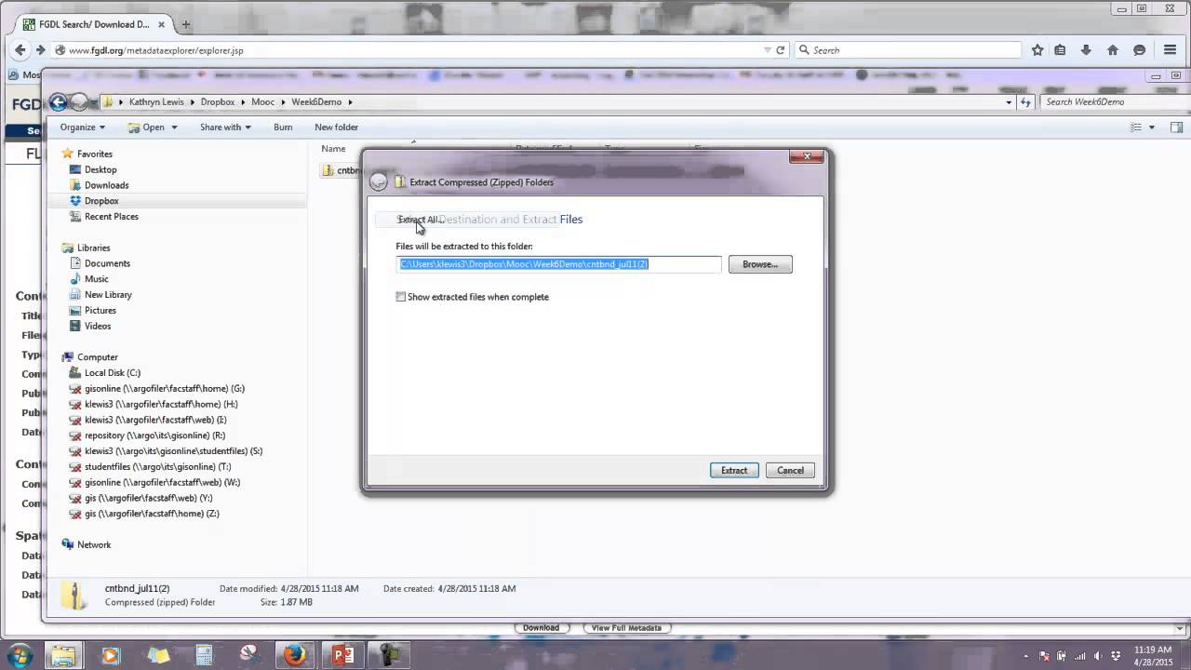
Task: Open Firefox bookmarks list icon
Action: click(1060, 50)
